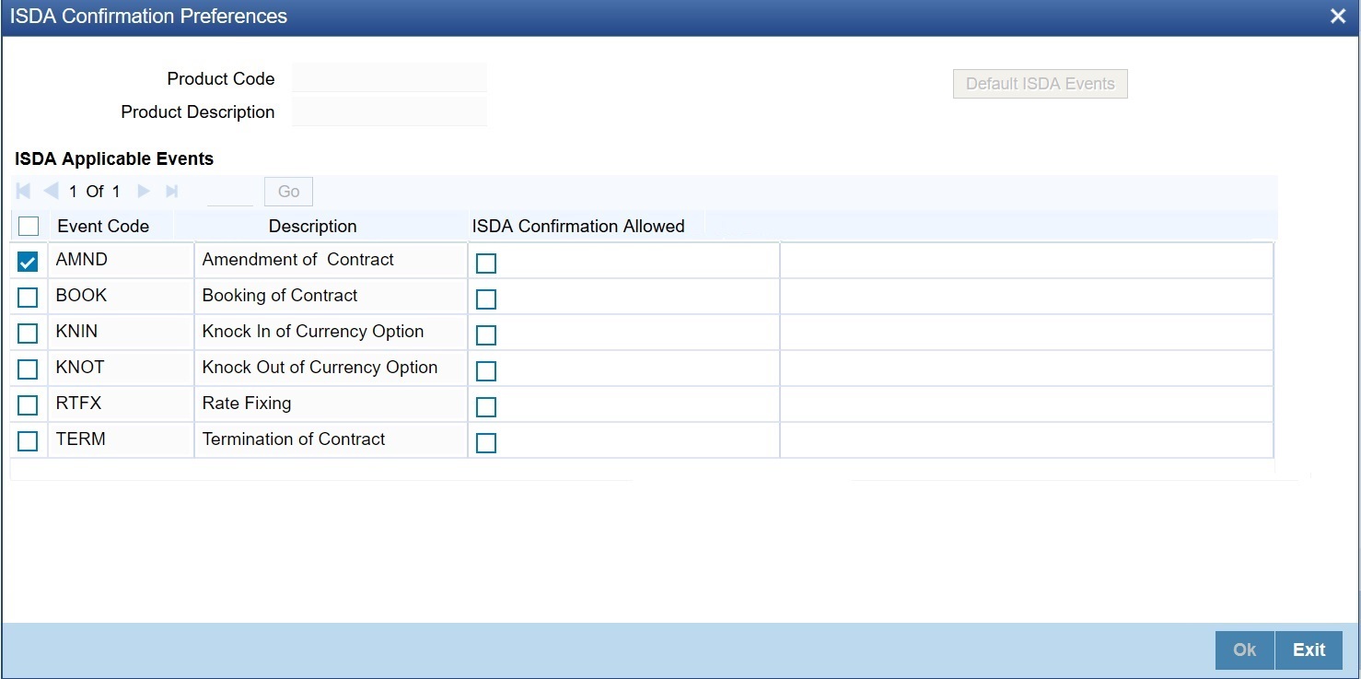Click the Booking of Contract description
This screenshot has height=679, width=1361.
click(280, 296)
